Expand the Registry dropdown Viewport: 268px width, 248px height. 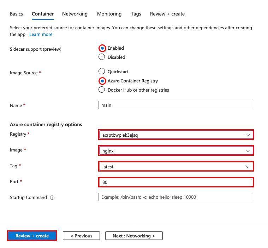point(176,135)
